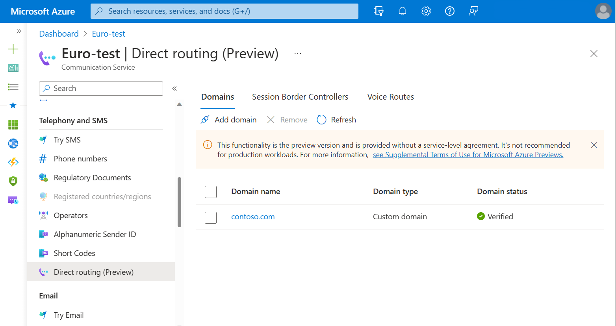This screenshot has width=616, height=326.
Task: Click the Euro-test breadcrumb link
Action: pyautogui.click(x=109, y=34)
